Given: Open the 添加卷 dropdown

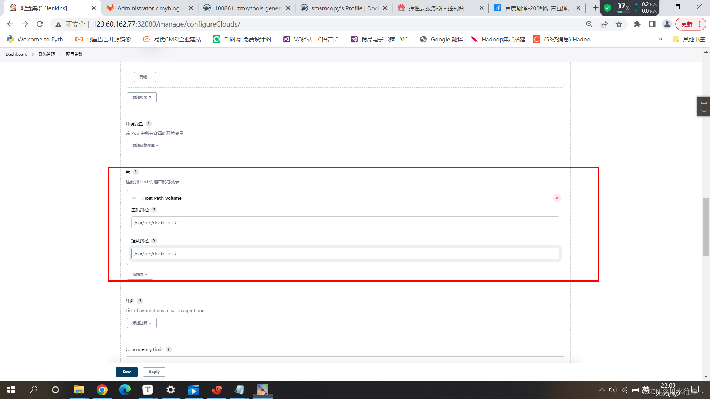Looking at the screenshot, I should coord(140,275).
